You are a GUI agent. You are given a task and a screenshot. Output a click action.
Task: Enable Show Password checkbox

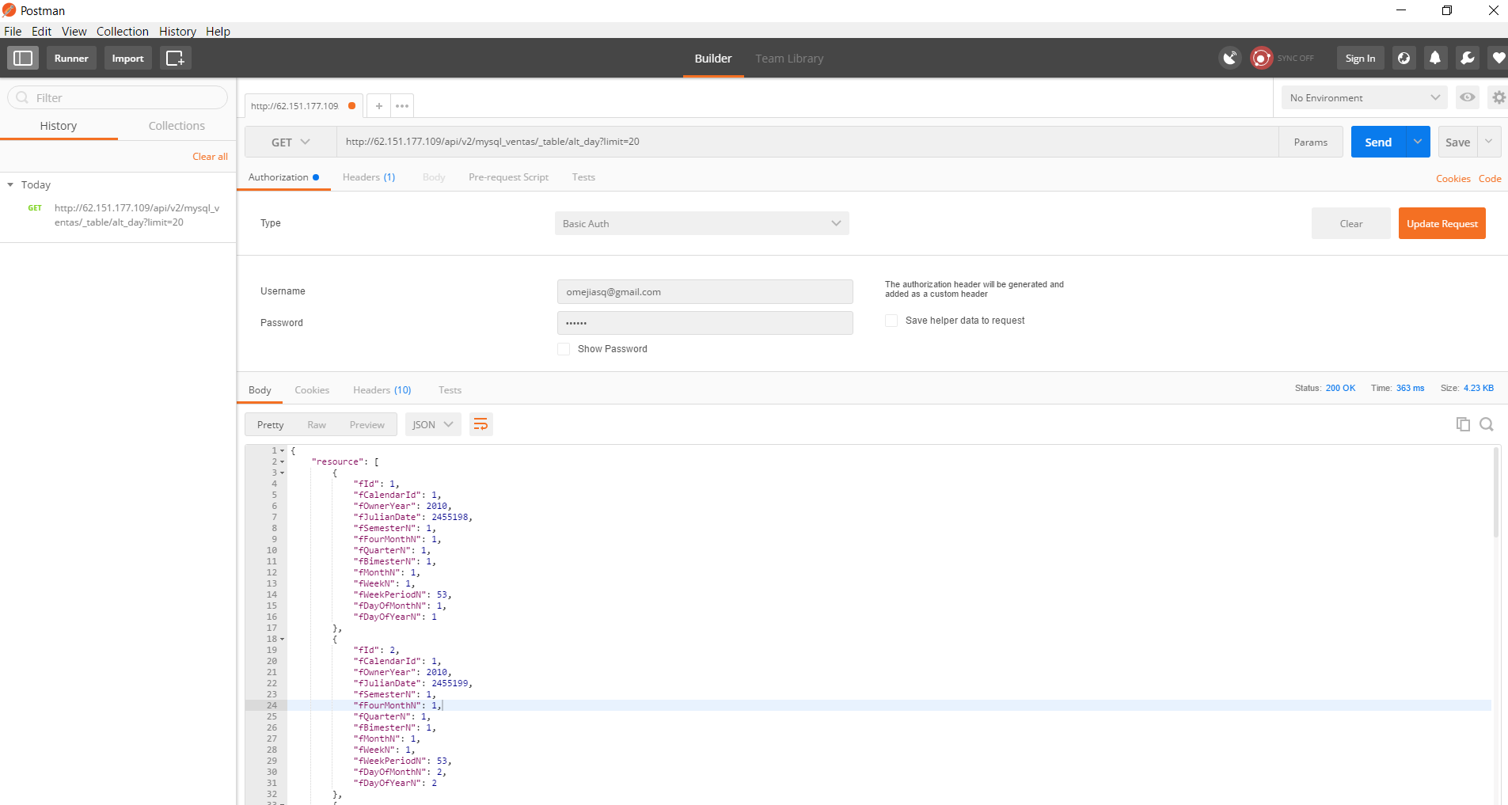coord(564,349)
